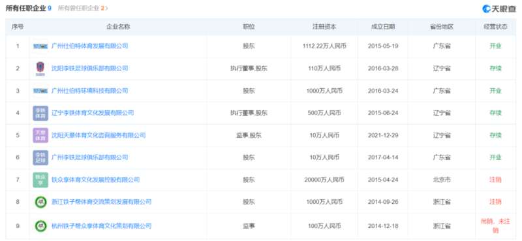This screenshot has width=522, height=241.
Task: Click the 辽宁李铁体育文化发展 company logo
Action: click(x=40, y=113)
